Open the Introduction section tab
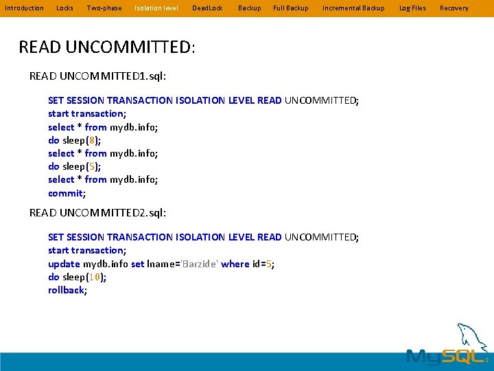Image resolution: width=494 pixels, height=371 pixels. pyautogui.click(x=24, y=8)
